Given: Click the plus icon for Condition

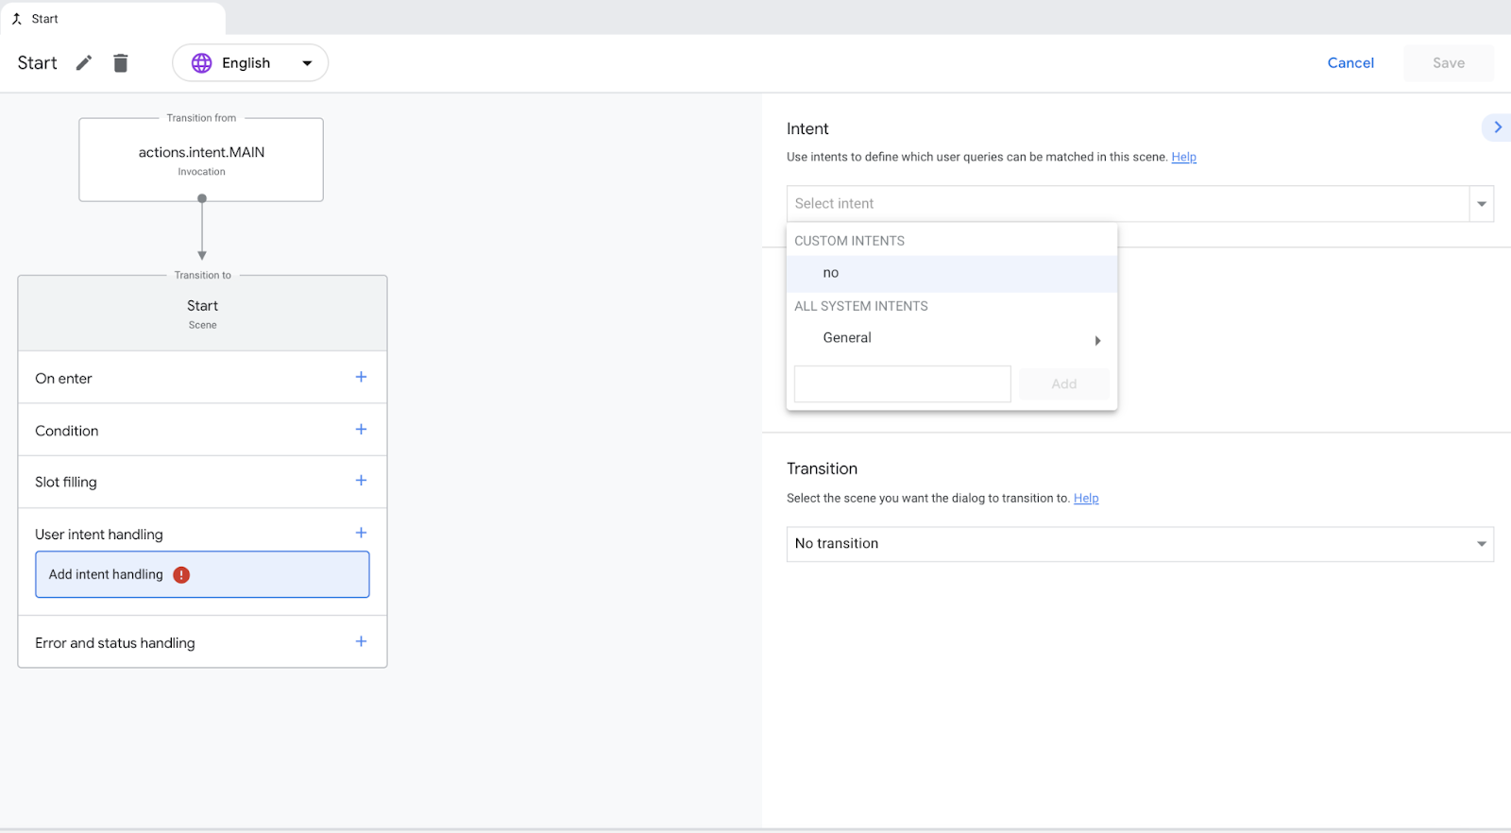Looking at the screenshot, I should (361, 429).
